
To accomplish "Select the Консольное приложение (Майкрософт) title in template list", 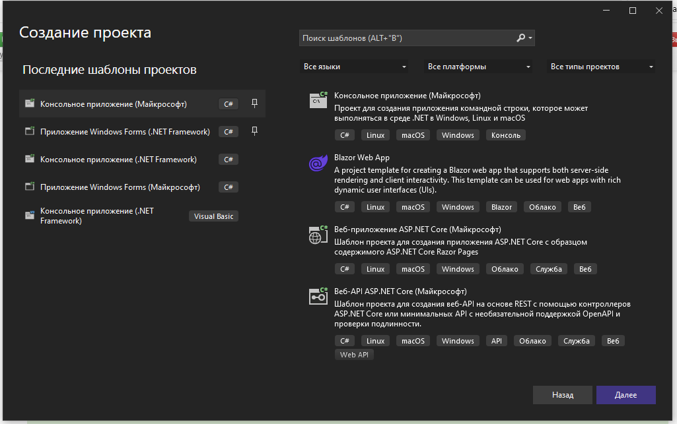I will (x=407, y=96).
